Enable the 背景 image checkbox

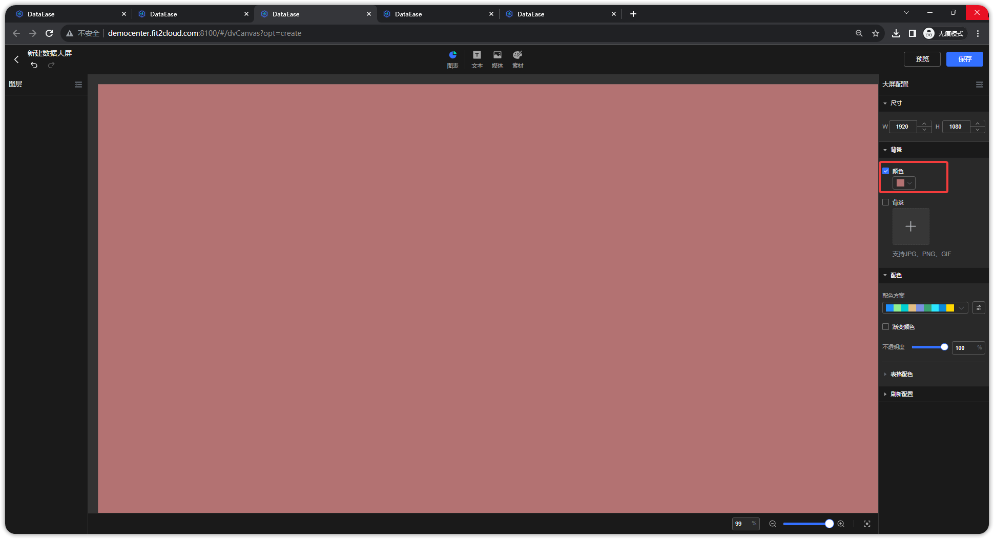tap(885, 202)
